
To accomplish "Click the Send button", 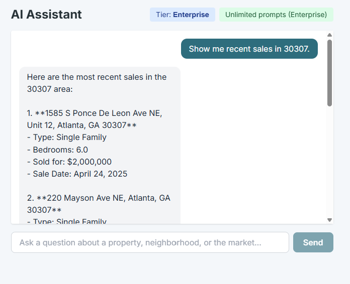I will pyautogui.click(x=313, y=242).
